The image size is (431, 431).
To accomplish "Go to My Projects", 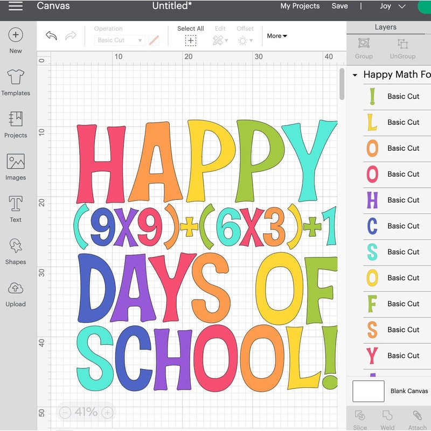I will (x=301, y=6).
